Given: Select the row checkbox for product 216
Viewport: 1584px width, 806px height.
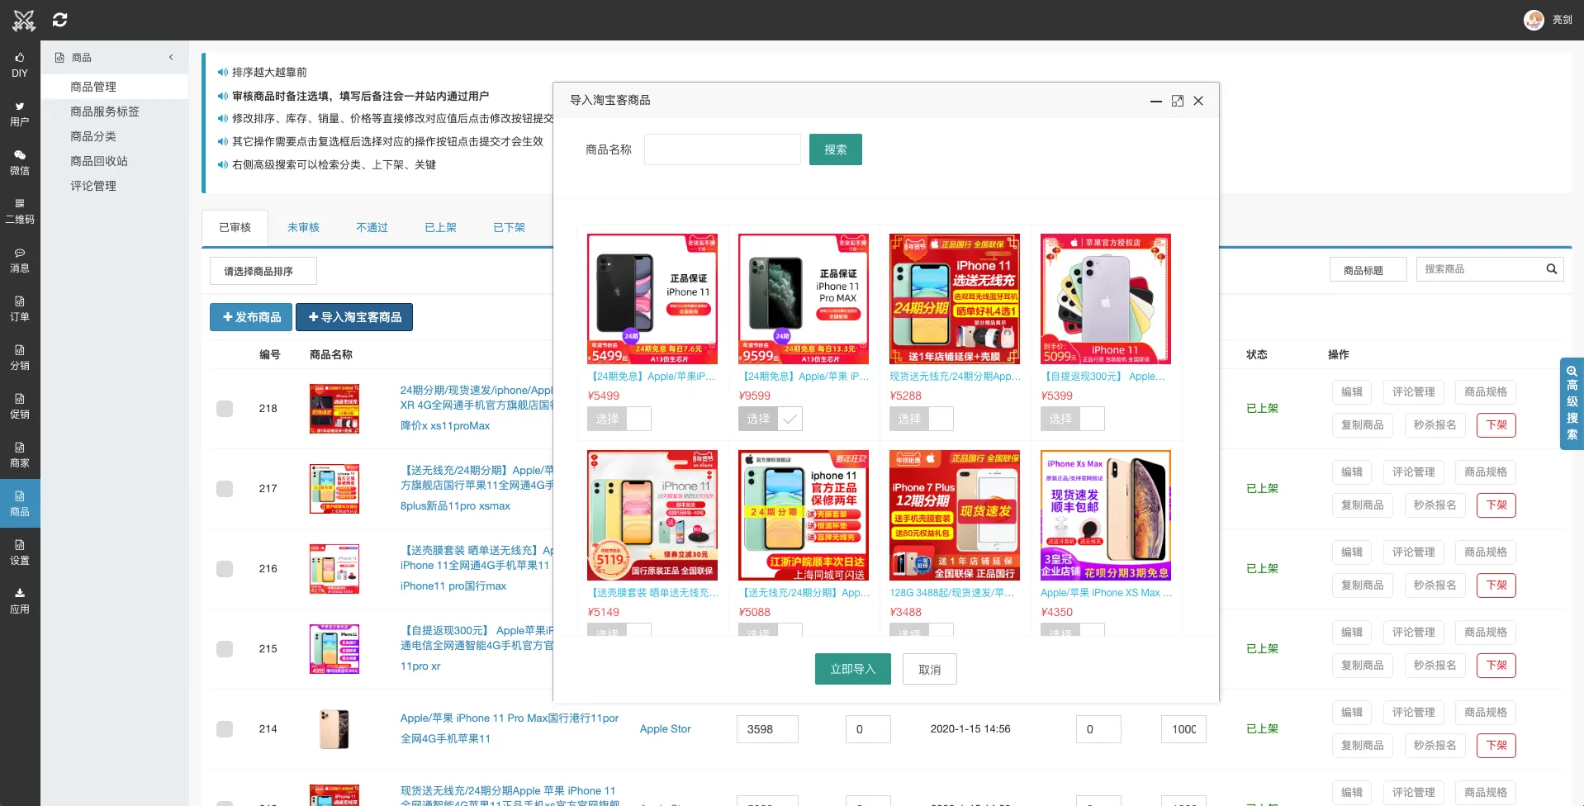Looking at the screenshot, I should click(225, 569).
